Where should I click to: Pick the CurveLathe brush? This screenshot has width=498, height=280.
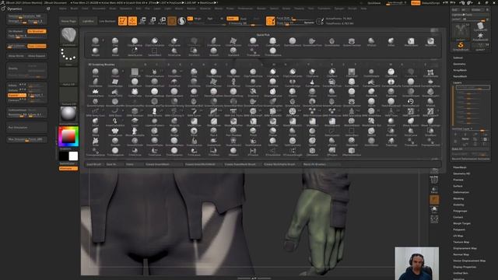pos(312,82)
